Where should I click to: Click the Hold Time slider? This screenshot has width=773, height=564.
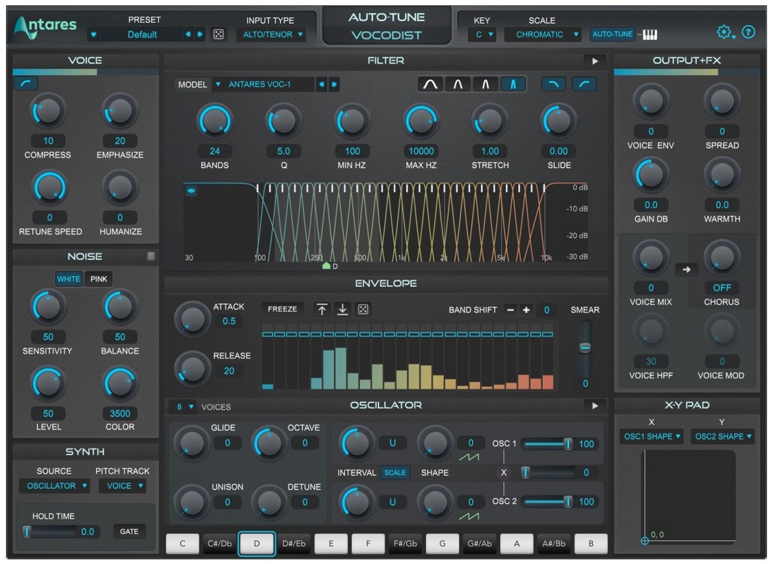coord(49,532)
